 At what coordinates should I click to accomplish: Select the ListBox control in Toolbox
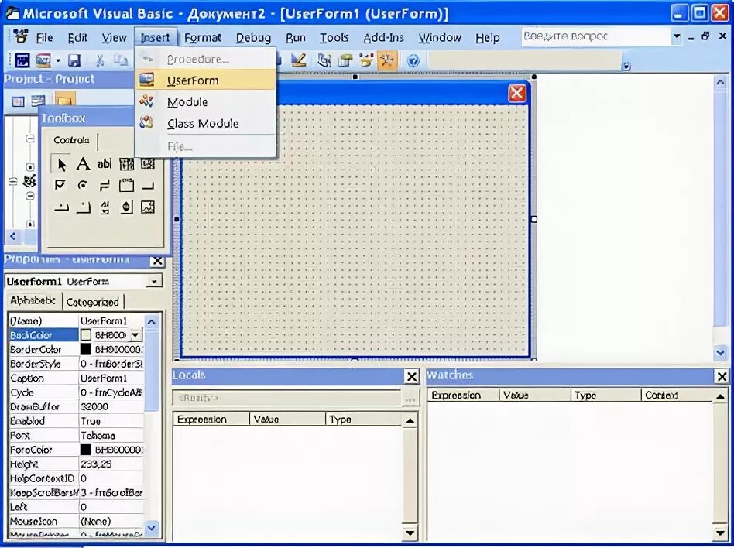coord(148,164)
